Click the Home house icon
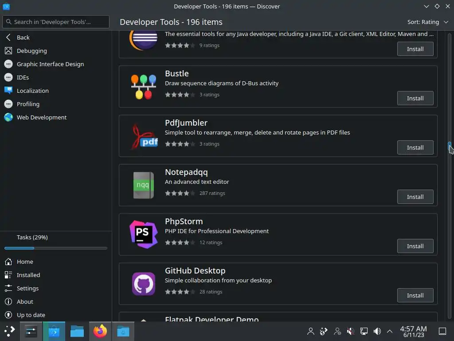454x341 pixels. point(8,262)
